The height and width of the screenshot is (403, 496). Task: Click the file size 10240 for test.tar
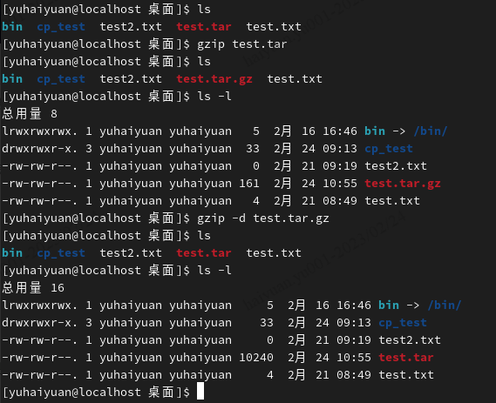pos(256,358)
